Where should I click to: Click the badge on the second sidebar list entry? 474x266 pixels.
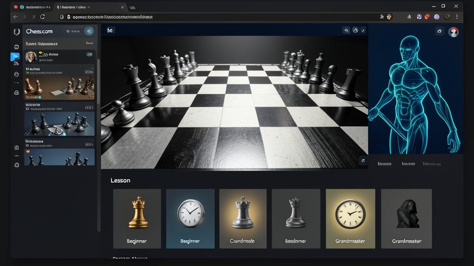[89, 72]
